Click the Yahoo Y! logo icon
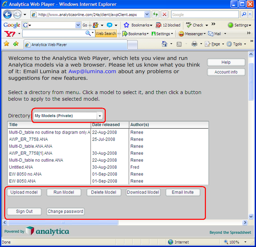The height and width of the screenshot is (247, 256). (10, 34)
